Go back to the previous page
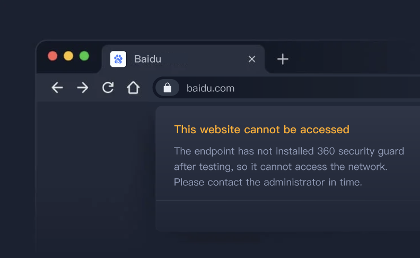The image size is (420, 258). 57,88
